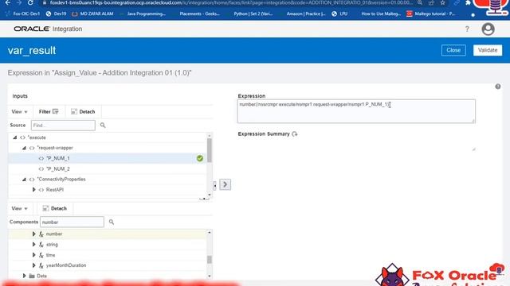Click the Components search field
Screen dimensions: 510x286
click(x=72, y=222)
